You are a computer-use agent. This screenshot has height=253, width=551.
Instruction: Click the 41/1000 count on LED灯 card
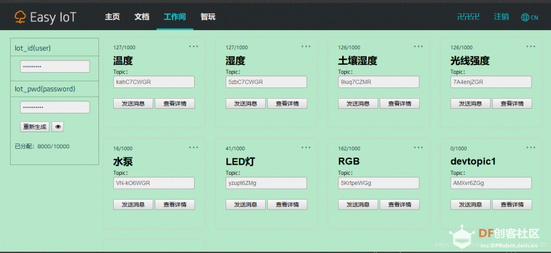[236, 149]
